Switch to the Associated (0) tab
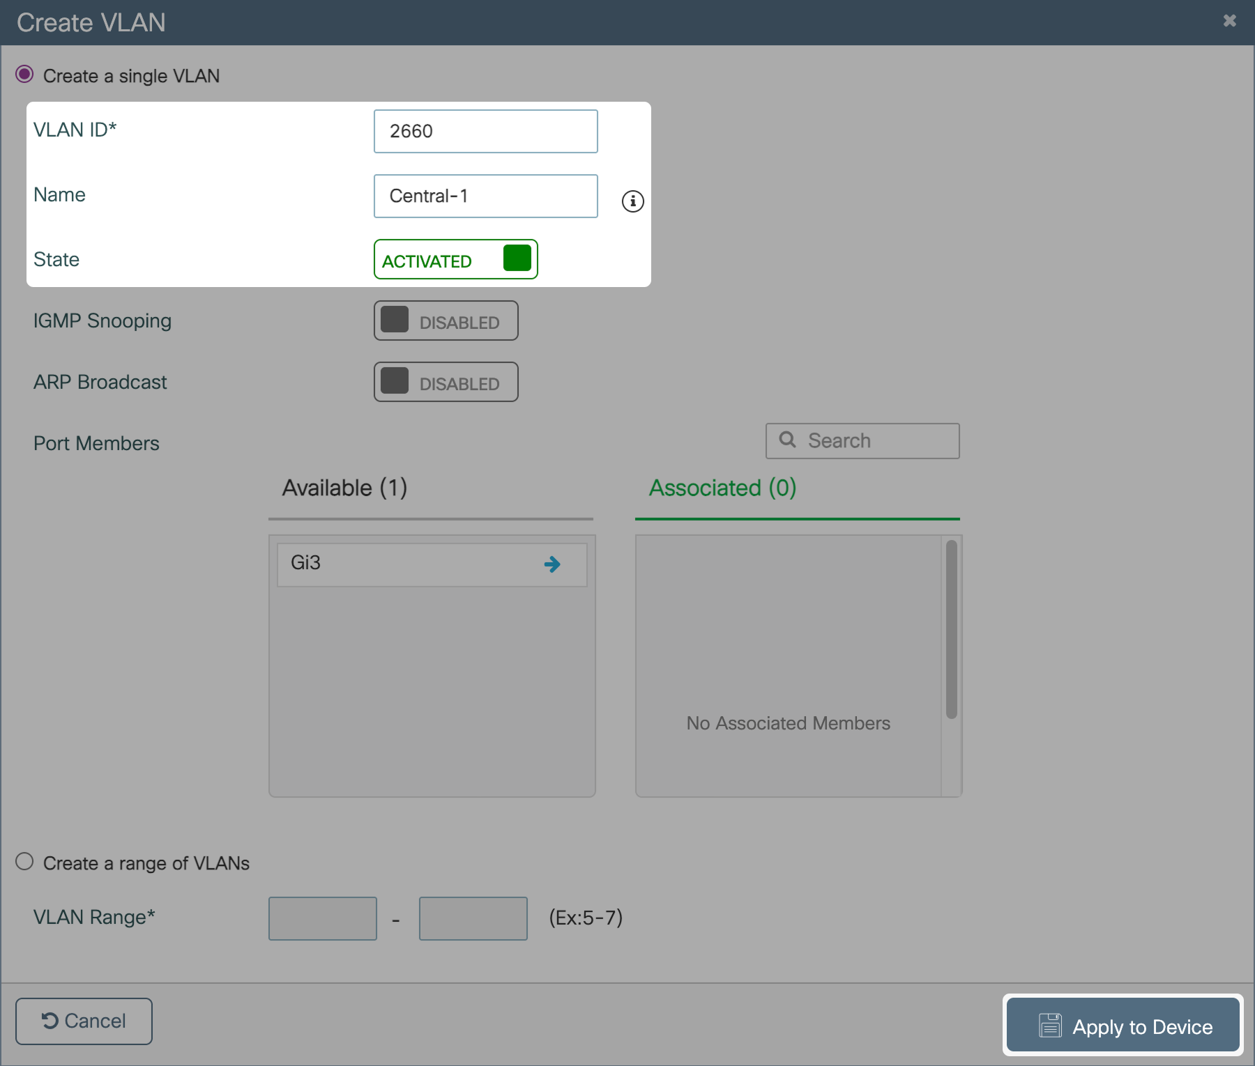 coord(722,488)
